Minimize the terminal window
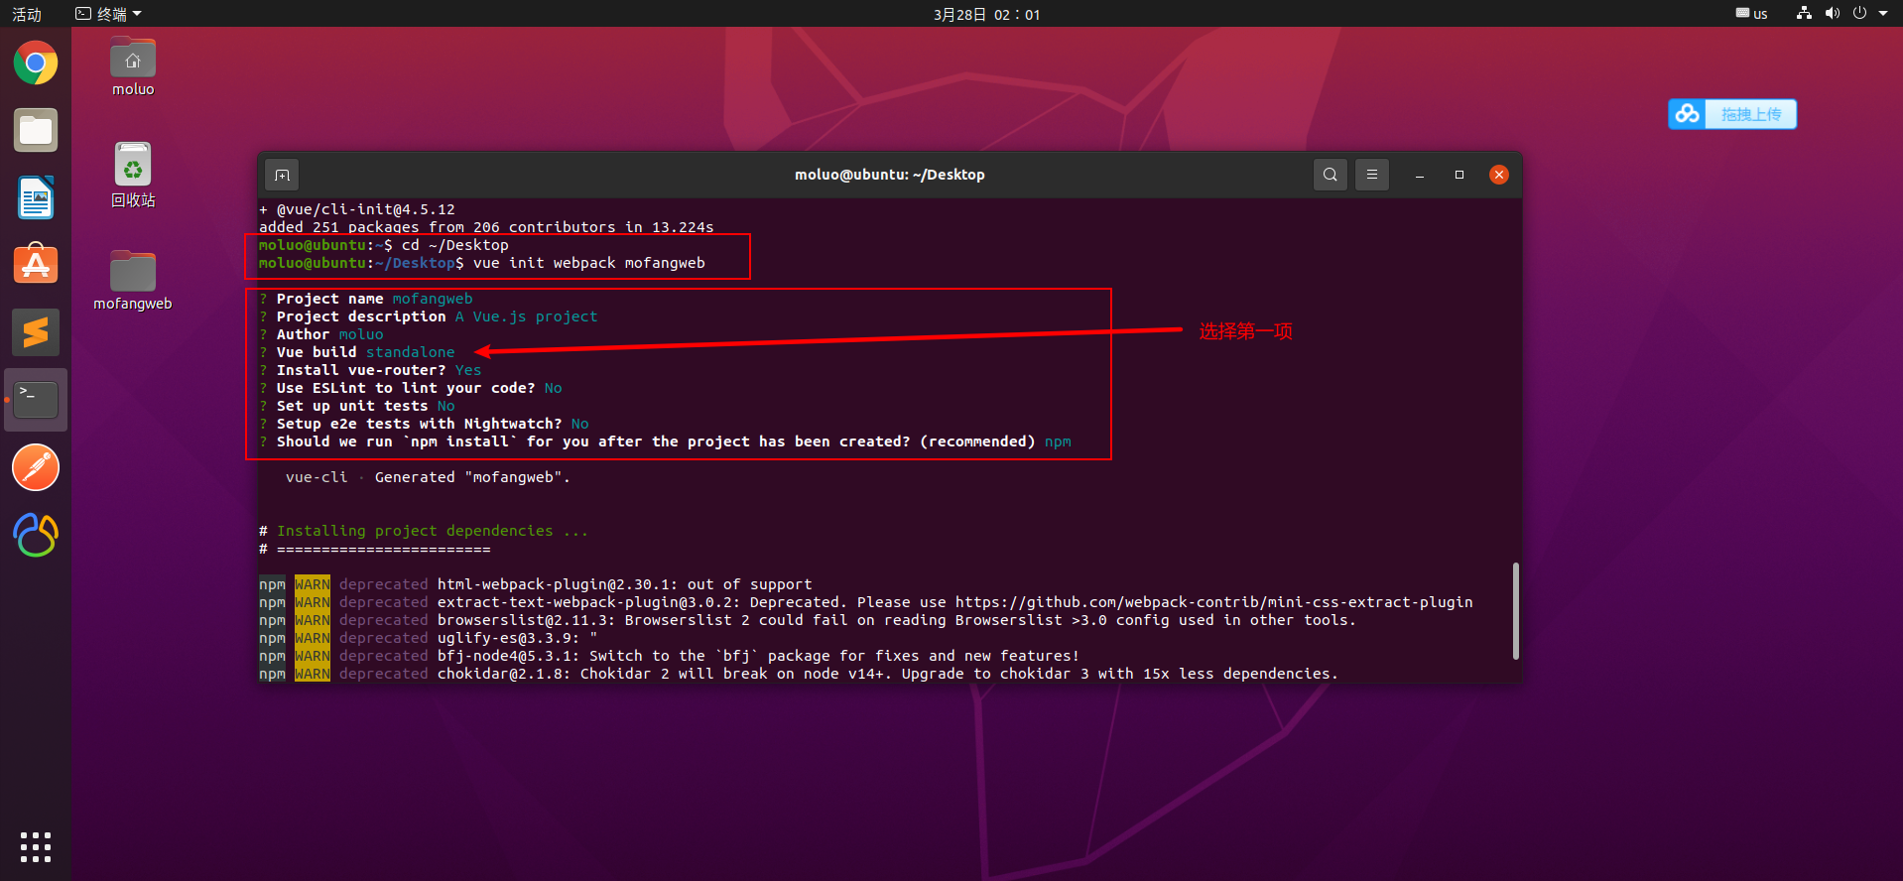Viewport: 1903px width, 881px height. [x=1420, y=175]
